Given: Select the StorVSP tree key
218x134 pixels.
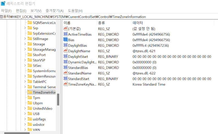Looking at the screenshot, I should pyautogui.click(x=39, y=60).
